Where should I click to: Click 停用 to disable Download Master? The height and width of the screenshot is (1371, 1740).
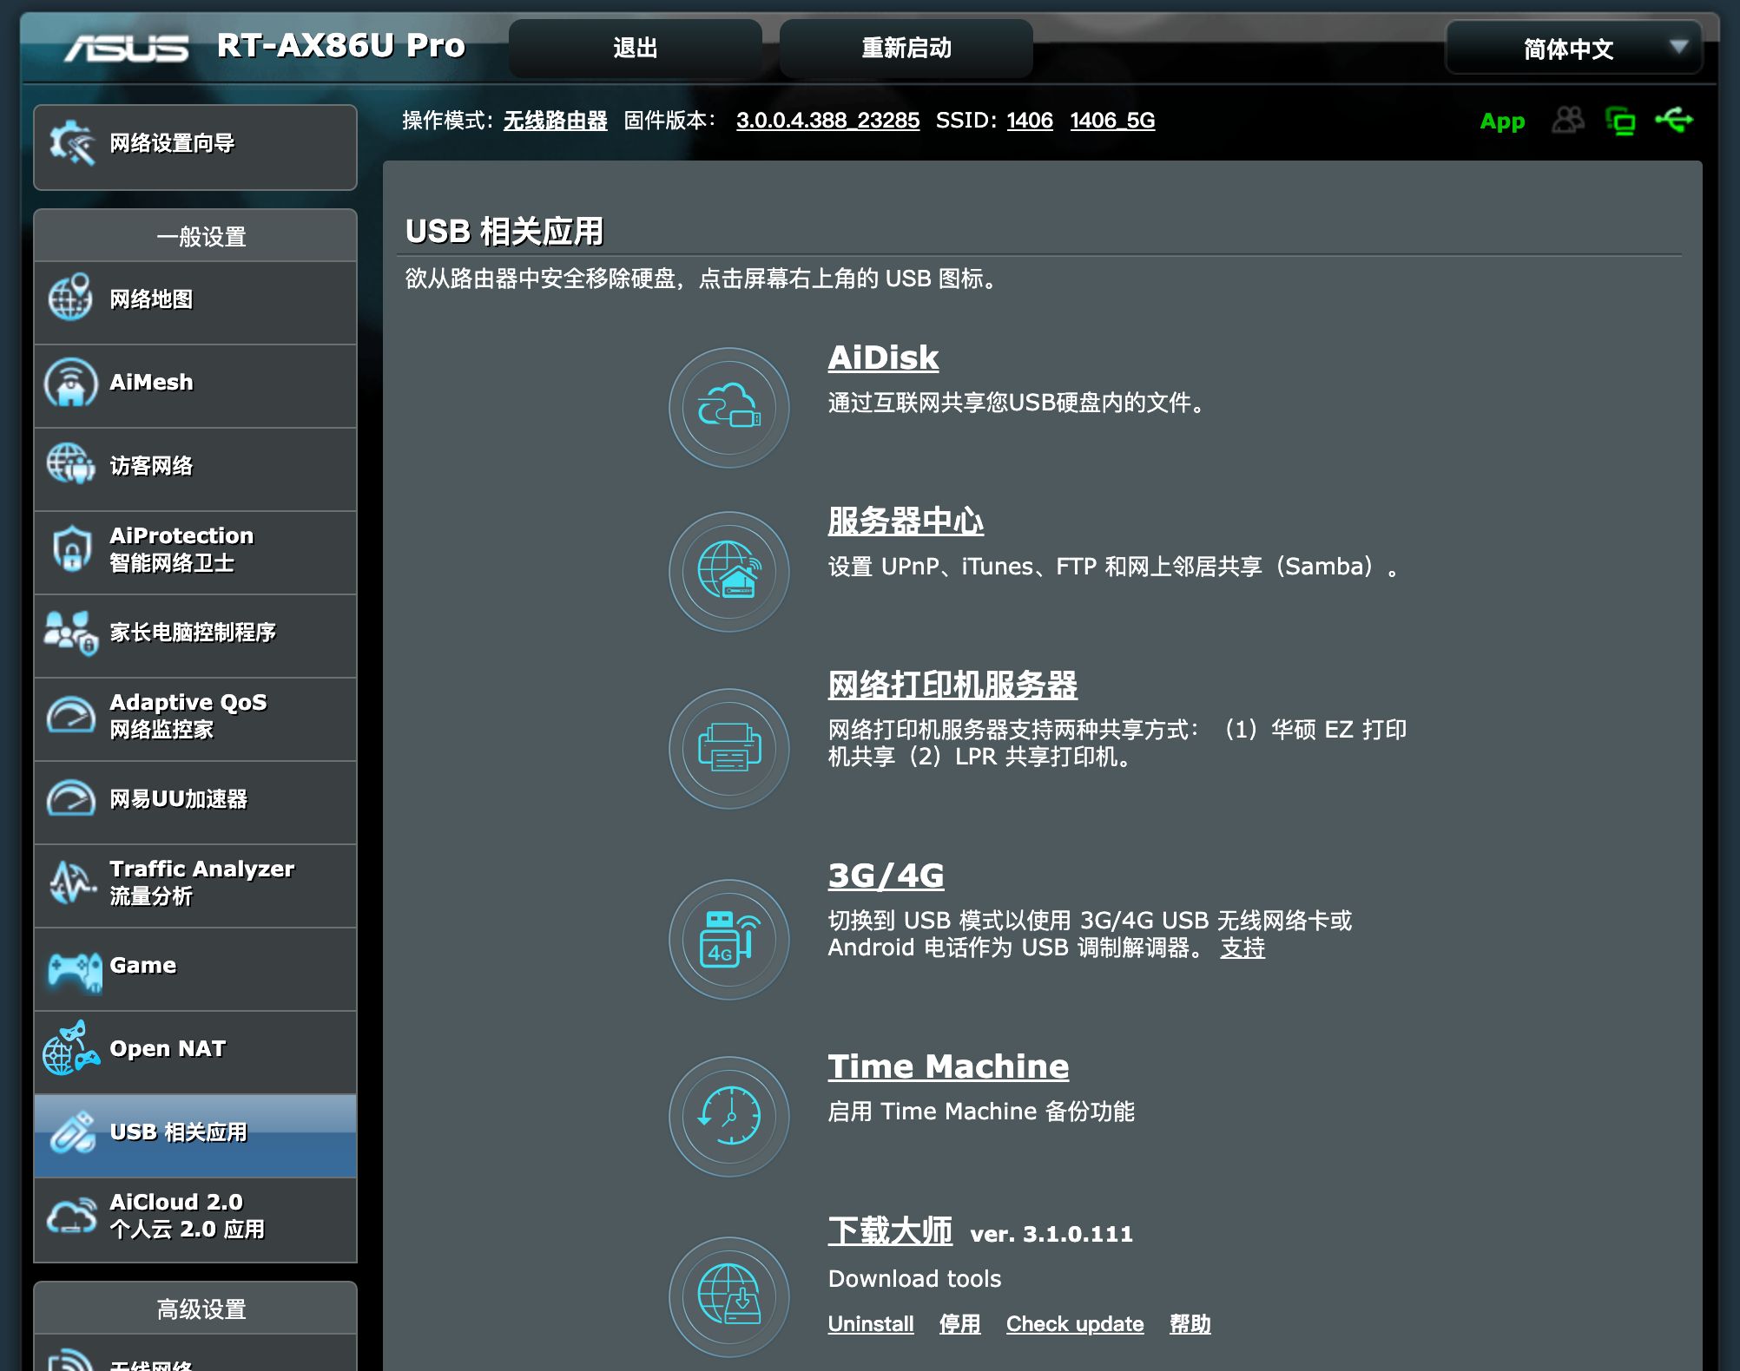959,1324
